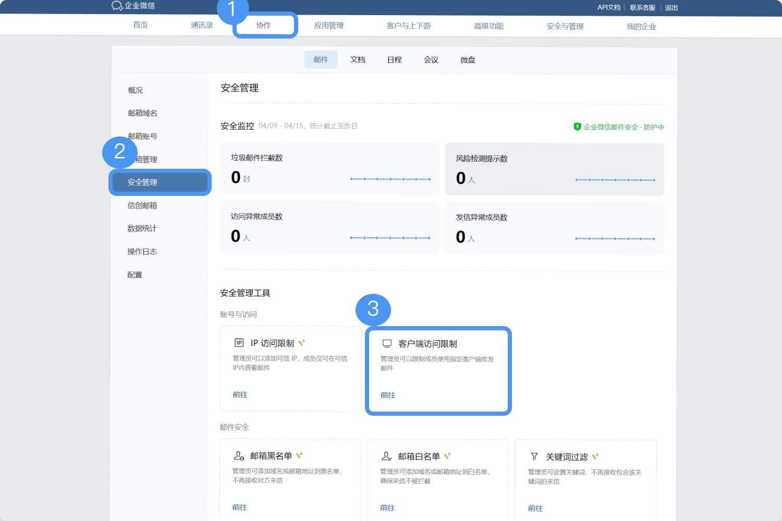Switch to the 微盘 tab
Image resolution: width=782 pixels, height=521 pixels.
tap(467, 59)
